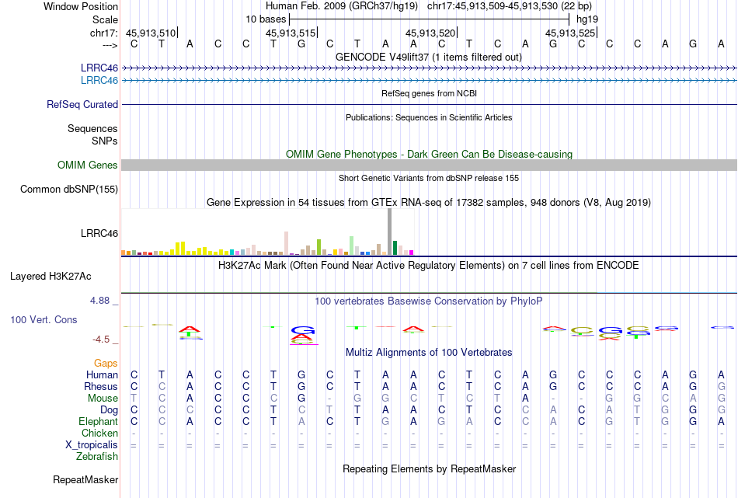Click the Layered H3K27Ac track label
Viewport: 738px width, 498px height.
[50, 277]
